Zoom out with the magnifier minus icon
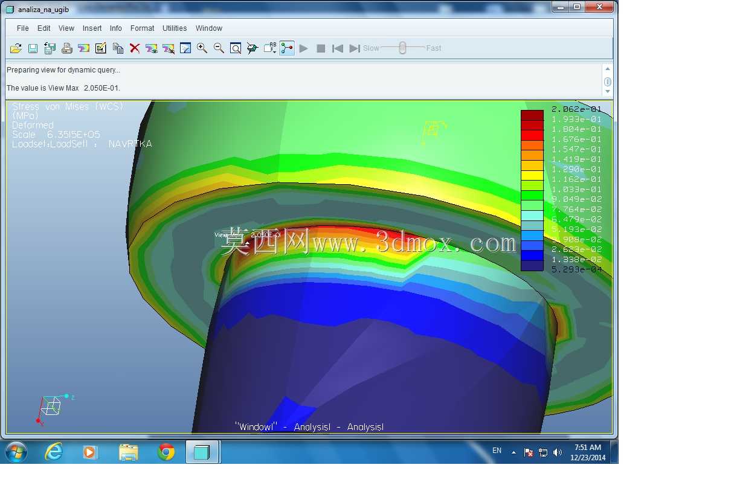 (219, 48)
